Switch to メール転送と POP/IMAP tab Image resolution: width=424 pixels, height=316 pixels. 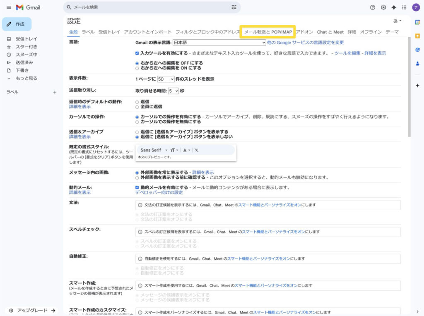[268, 32]
